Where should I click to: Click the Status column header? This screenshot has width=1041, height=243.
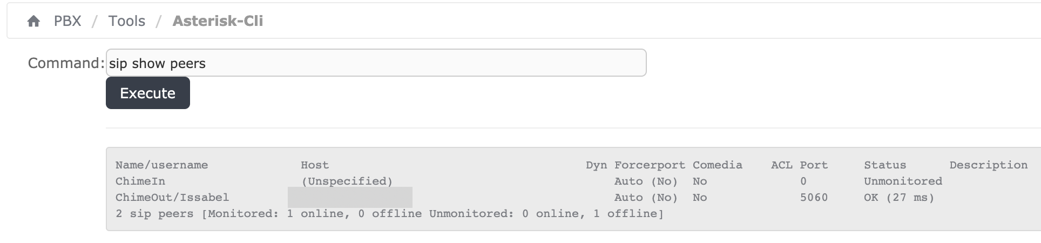885,165
